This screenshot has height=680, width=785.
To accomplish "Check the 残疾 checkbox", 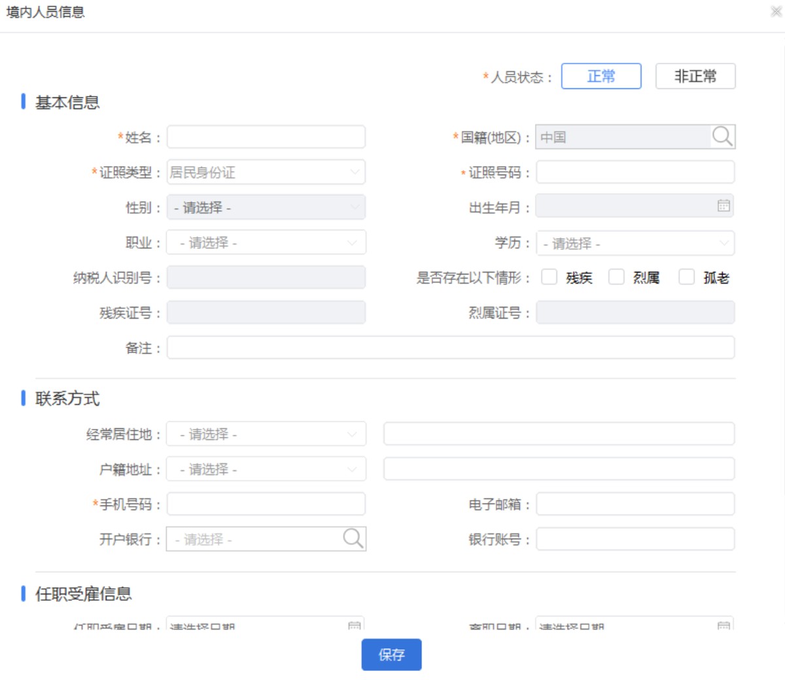I will (x=549, y=277).
